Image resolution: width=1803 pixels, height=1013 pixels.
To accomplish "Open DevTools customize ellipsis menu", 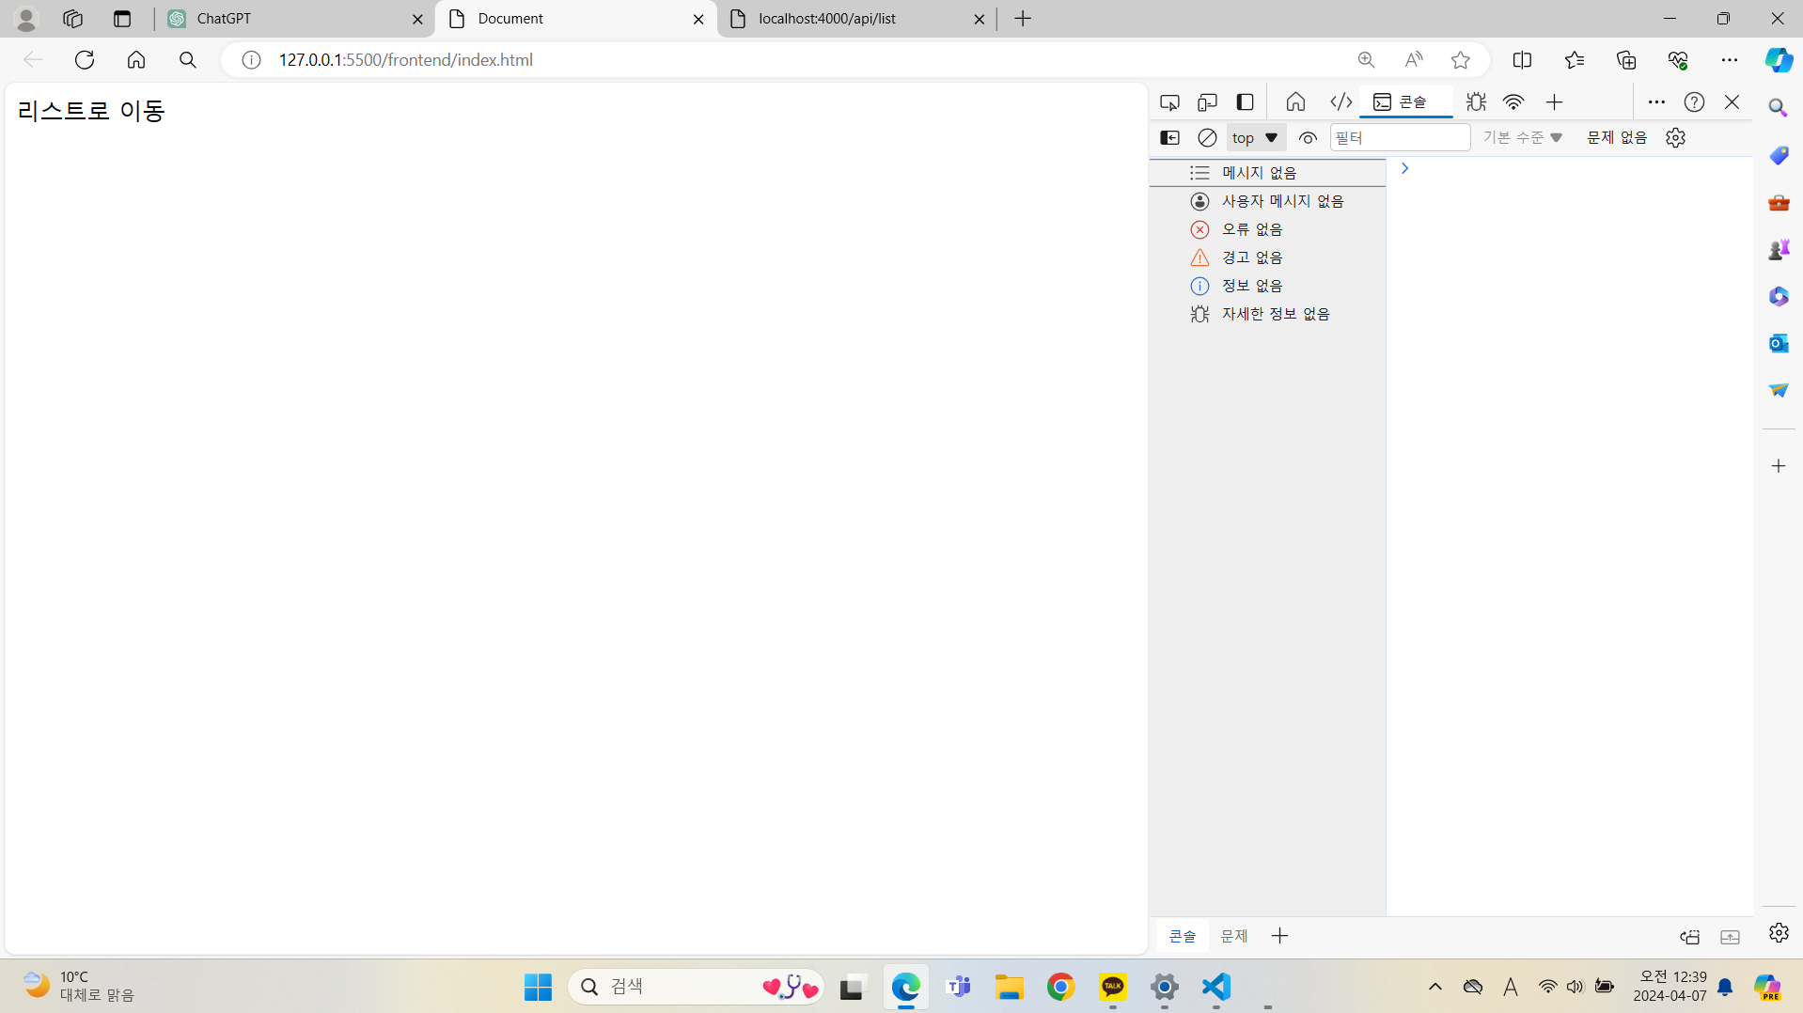I will tap(1656, 102).
